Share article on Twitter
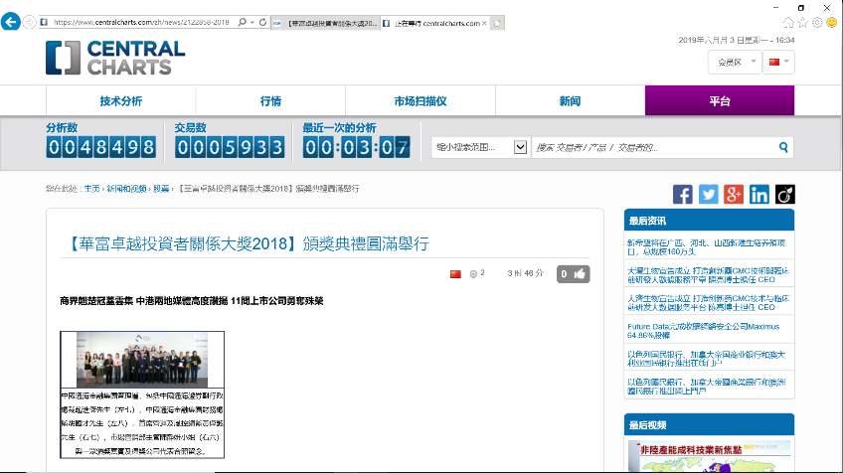The image size is (843, 473). tap(709, 195)
